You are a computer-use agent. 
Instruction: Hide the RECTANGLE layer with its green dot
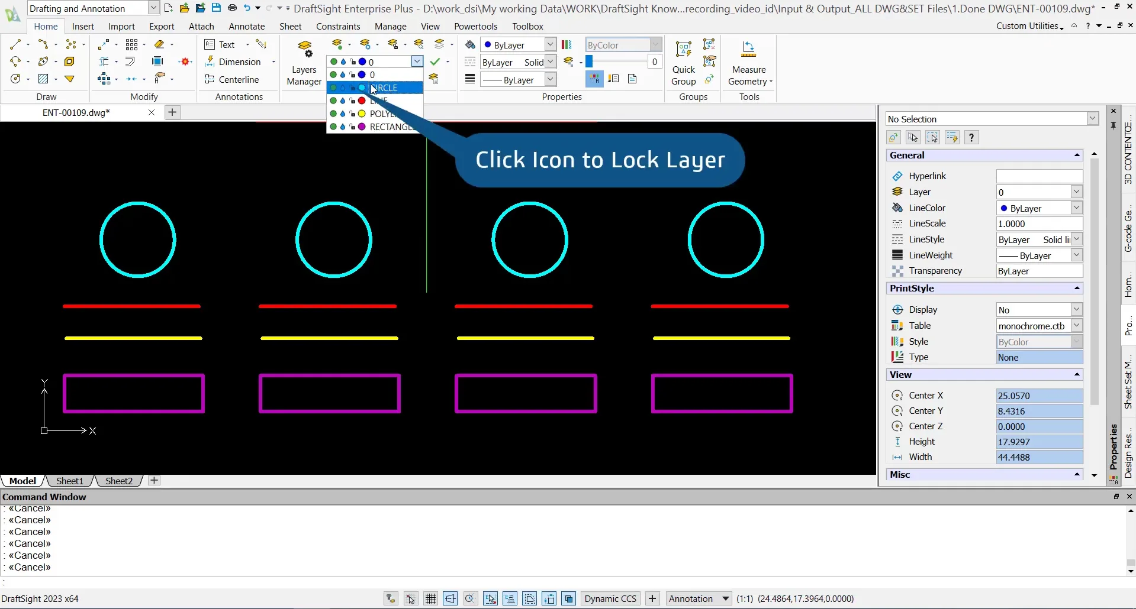point(333,127)
